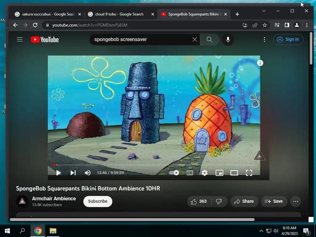Submit search with the magnifier button
Screen dimensions: 316x237
[210, 39]
